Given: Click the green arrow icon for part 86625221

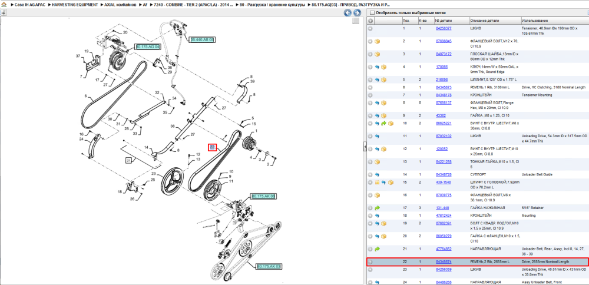Looking at the screenshot, I should (383, 123).
